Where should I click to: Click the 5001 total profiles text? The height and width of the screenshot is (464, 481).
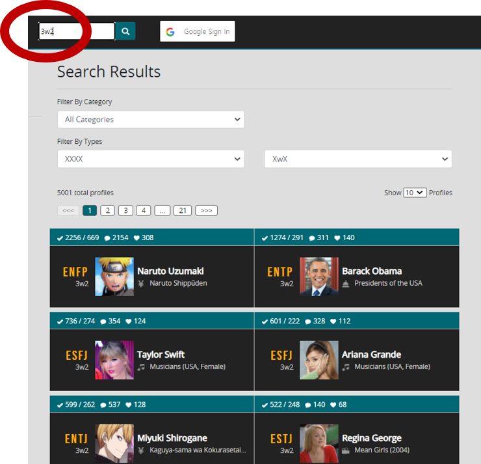(x=85, y=193)
